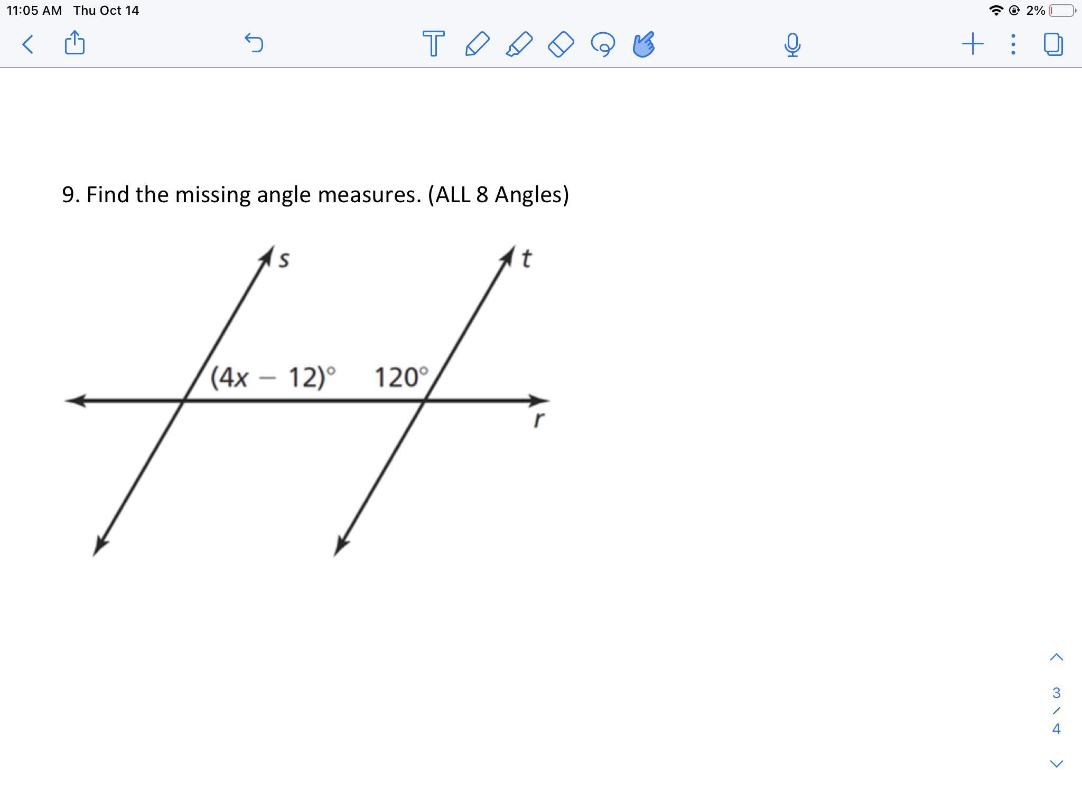Image resolution: width=1082 pixels, height=811 pixels.
Task: Open the share/export menu
Action: click(74, 43)
